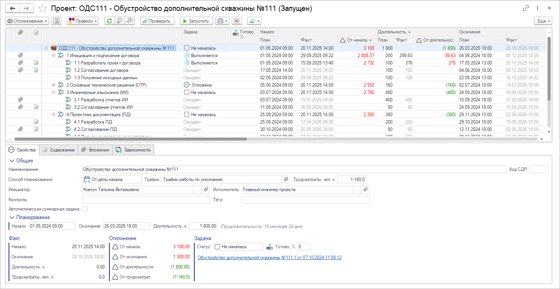
Task: Switch to the 'Вложения' tab
Action: point(95,150)
